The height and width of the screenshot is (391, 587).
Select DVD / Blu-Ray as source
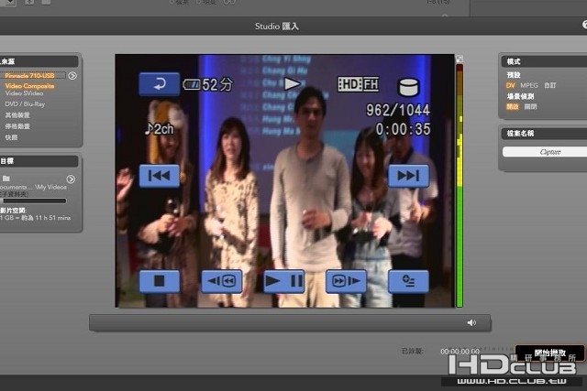point(25,104)
